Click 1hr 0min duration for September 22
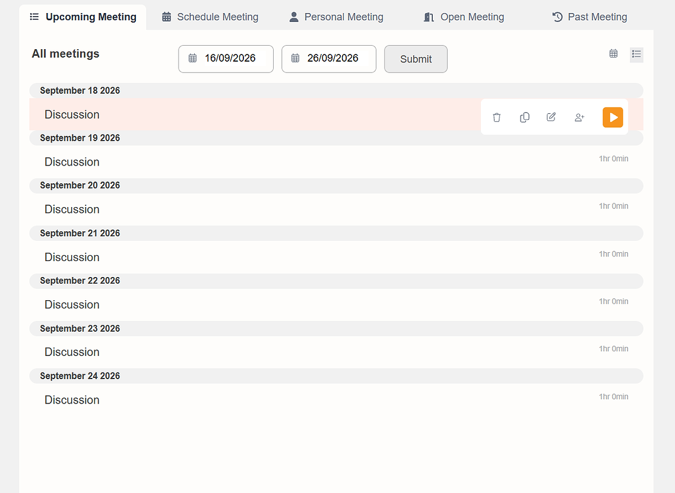Viewport: 675px width, 493px height. (x=613, y=301)
